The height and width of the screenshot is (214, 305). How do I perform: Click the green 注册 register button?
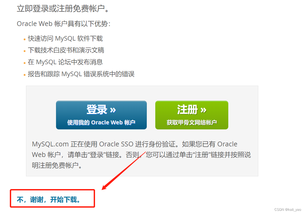pyautogui.click(x=192, y=115)
